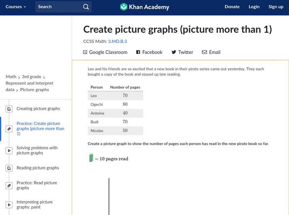Click the search magnifying glass icon
The width and height of the screenshot is (289, 215).
point(86,7)
